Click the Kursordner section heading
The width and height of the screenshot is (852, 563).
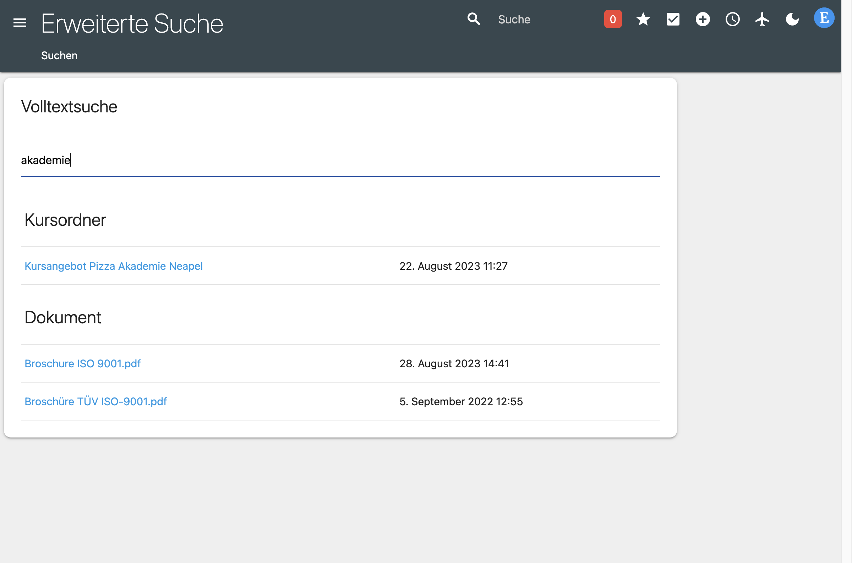click(65, 220)
